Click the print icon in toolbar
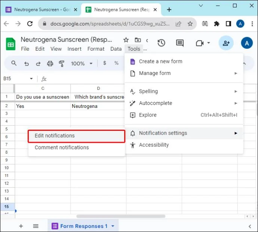 (50, 63)
